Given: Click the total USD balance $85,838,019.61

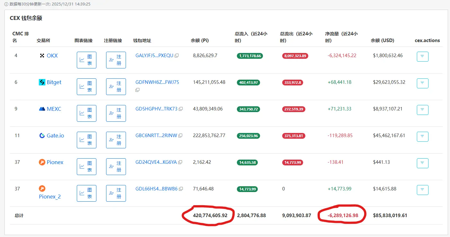Looking at the screenshot, I should tap(390, 215).
